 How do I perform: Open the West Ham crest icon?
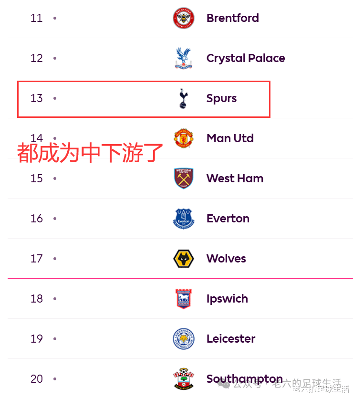[x=183, y=178]
